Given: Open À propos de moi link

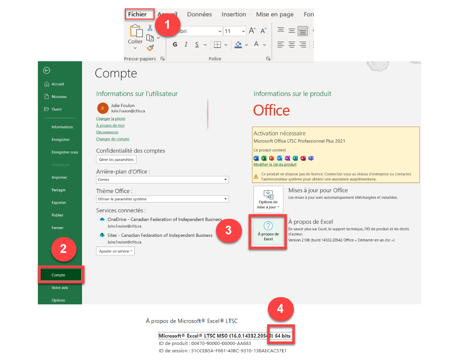Looking at the screenshot, I should pyautogui.click(x=110, y=125).
